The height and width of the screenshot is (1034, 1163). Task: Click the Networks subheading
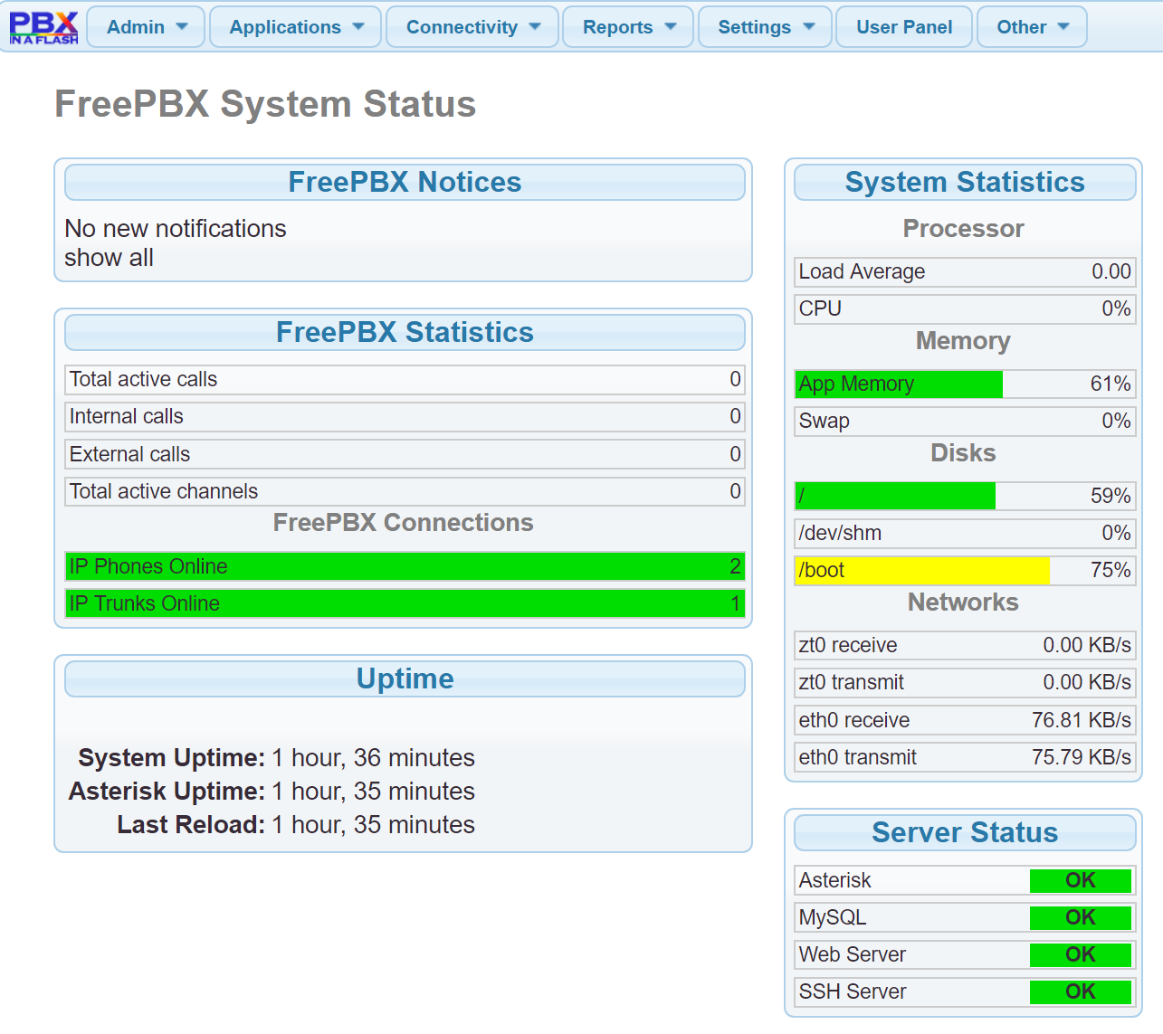(964, 602)
